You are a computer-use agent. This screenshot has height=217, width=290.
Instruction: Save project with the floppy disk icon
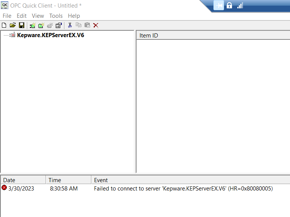[x=22, y=25]
